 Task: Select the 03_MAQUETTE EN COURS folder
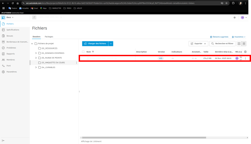[52, 63]
